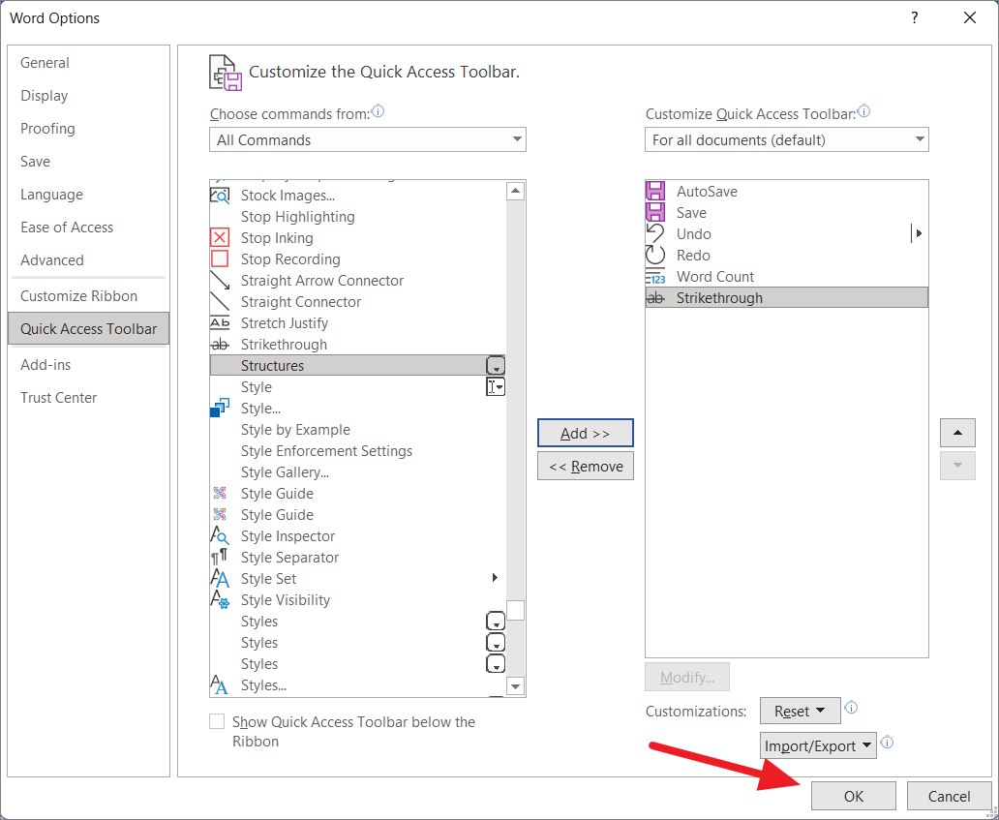Click the first Styles row dropdown indicator
Viewport: 999px width, 820px height.
click(496, 622)
